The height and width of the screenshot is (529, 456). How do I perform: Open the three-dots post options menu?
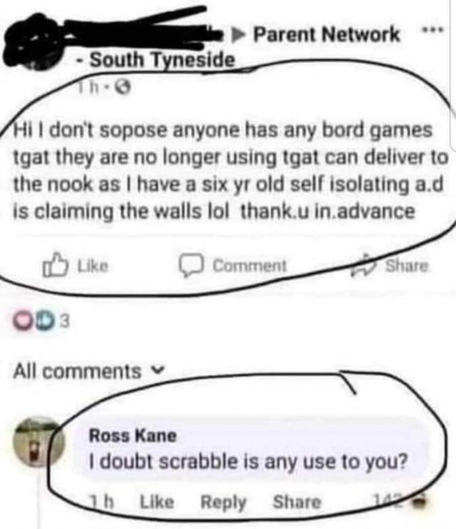click(433, 29)
